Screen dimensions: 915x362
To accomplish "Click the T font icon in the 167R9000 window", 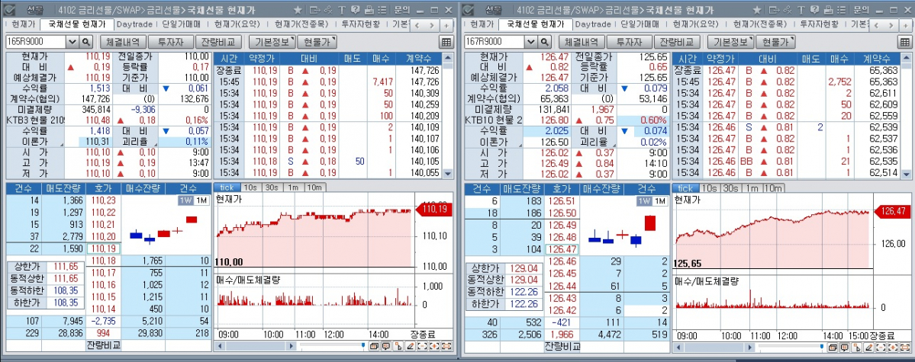I will (801, 10).
